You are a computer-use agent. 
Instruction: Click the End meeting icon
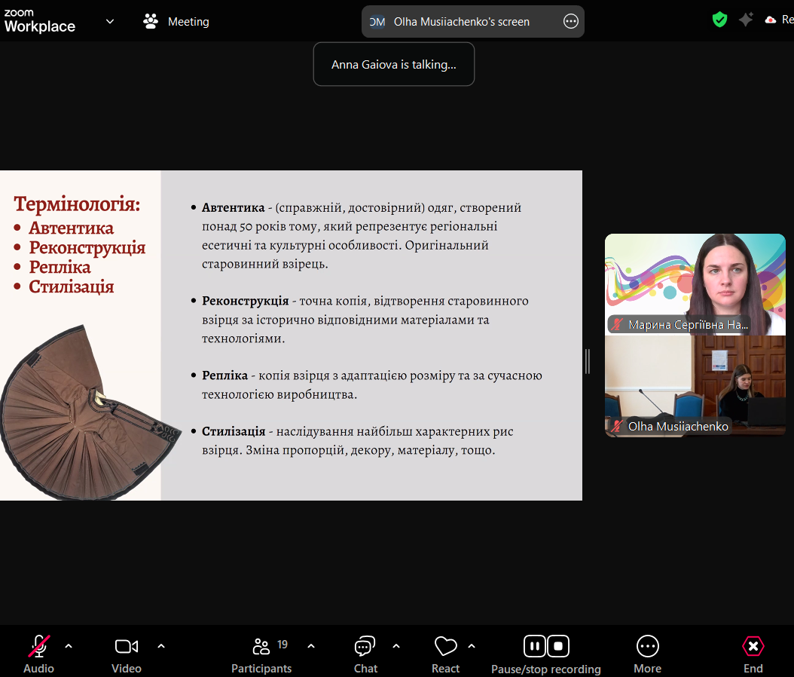click(753, 646)
